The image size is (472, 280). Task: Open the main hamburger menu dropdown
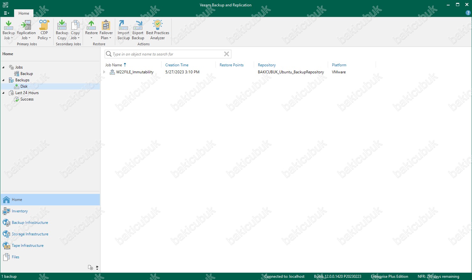click(x=6, y=13)
